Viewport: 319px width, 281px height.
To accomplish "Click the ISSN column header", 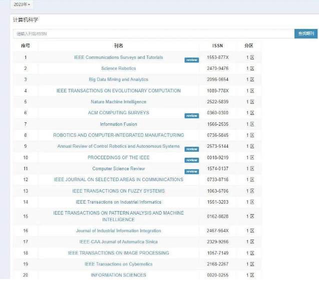I will click(218, 46).
